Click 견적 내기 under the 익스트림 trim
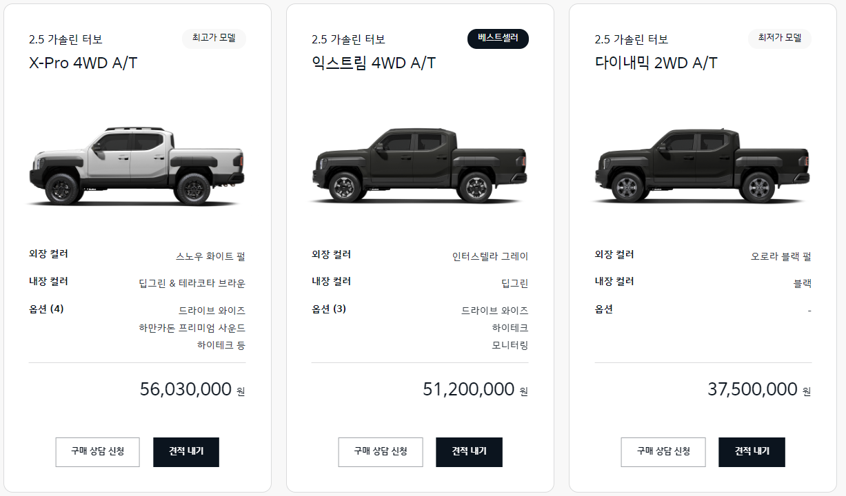The width and height of the screenshot is (846, 496). coord(469,452)
